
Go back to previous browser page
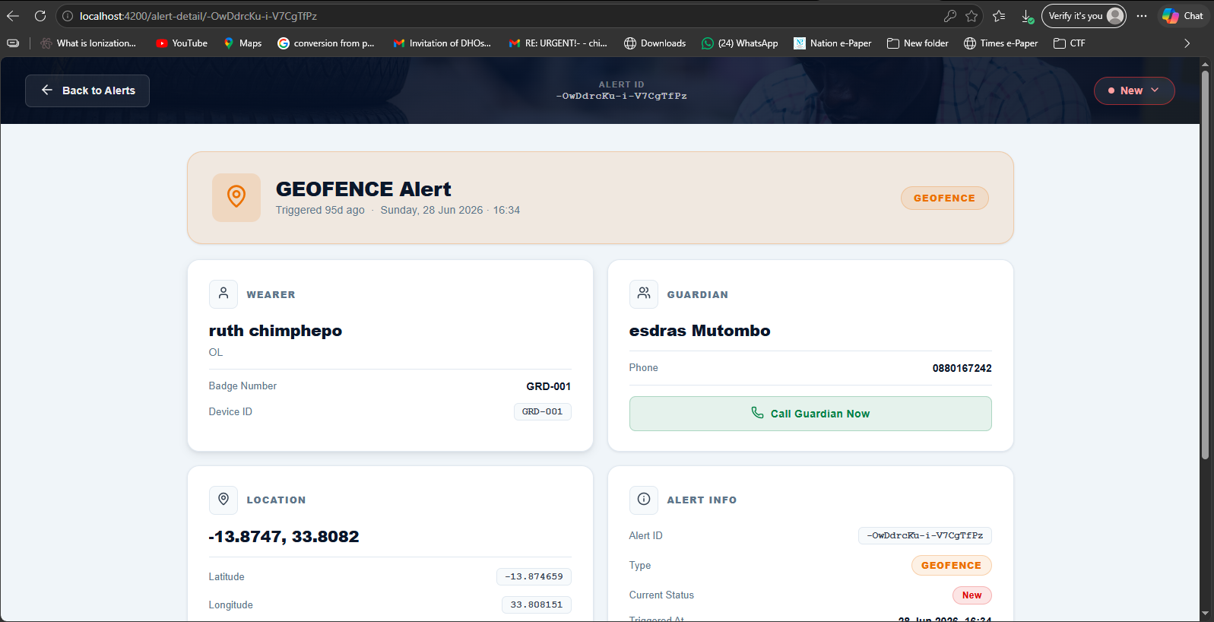(x=13, y=16)
